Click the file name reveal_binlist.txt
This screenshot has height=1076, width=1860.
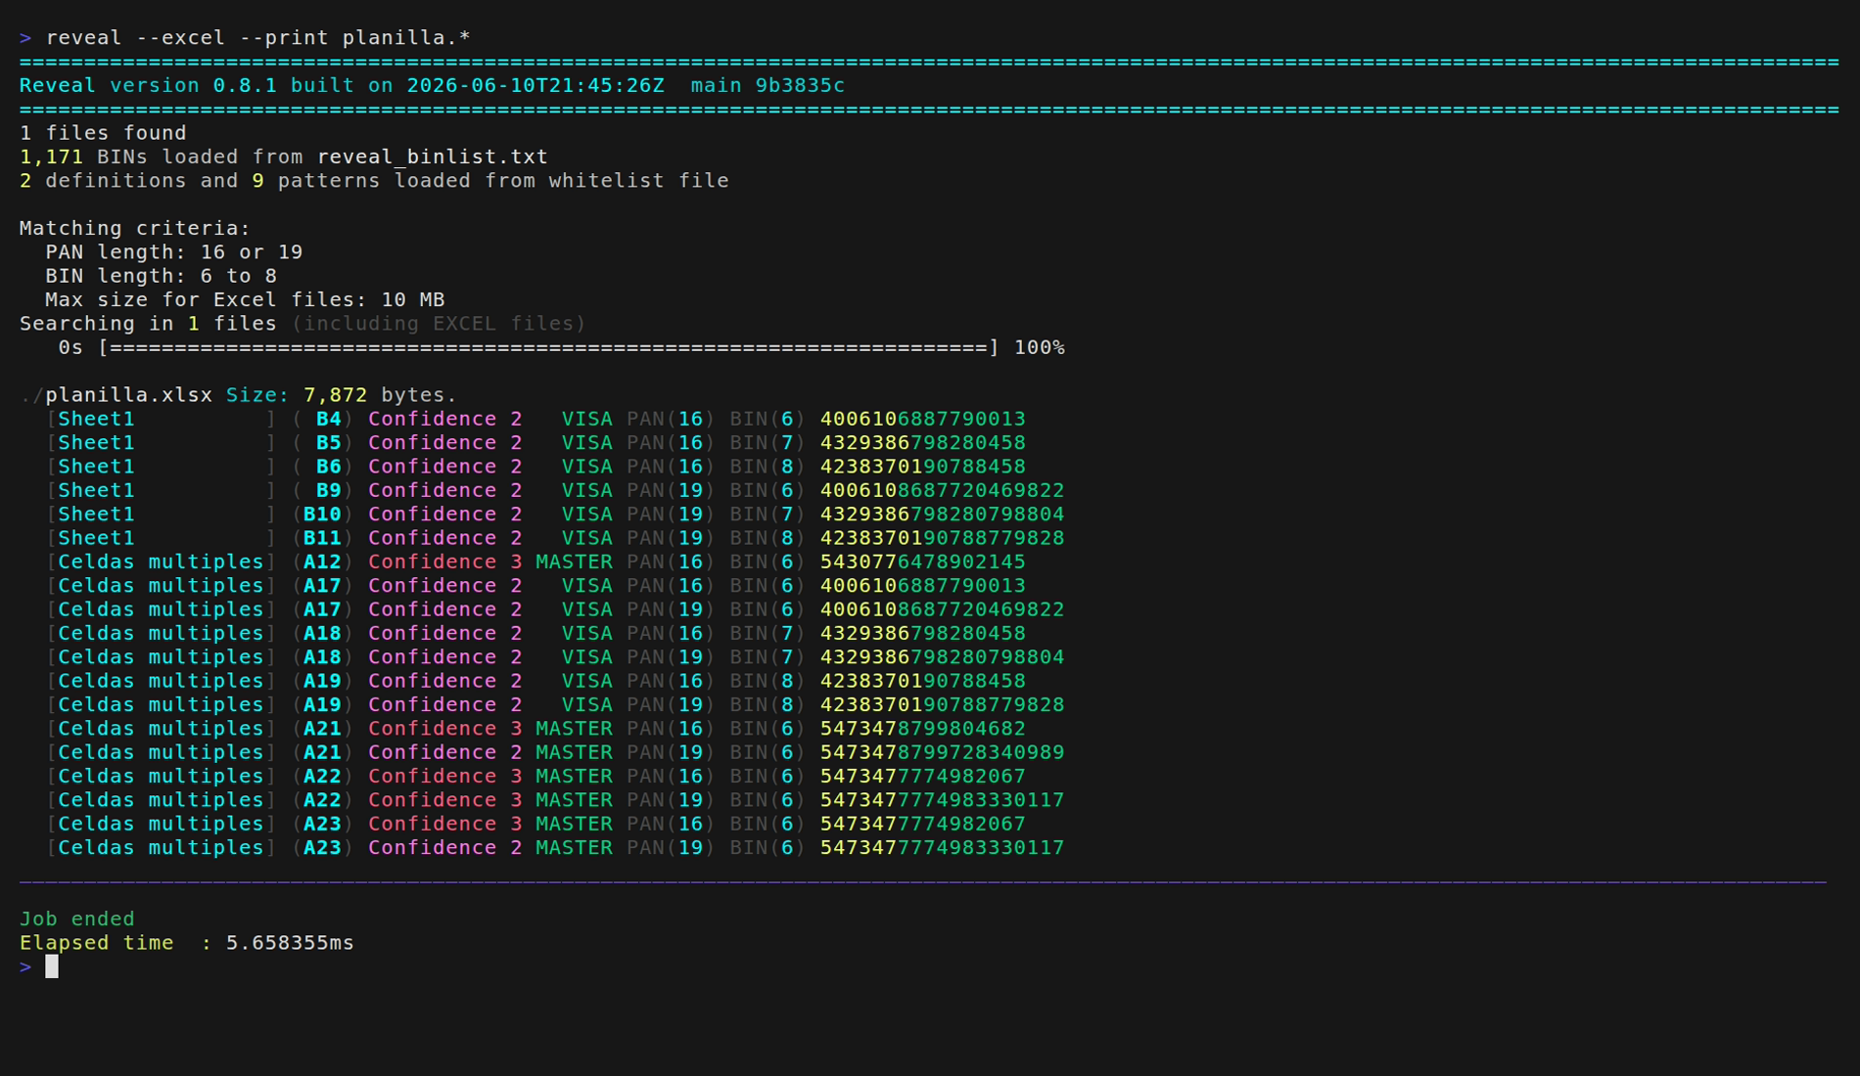432,157
